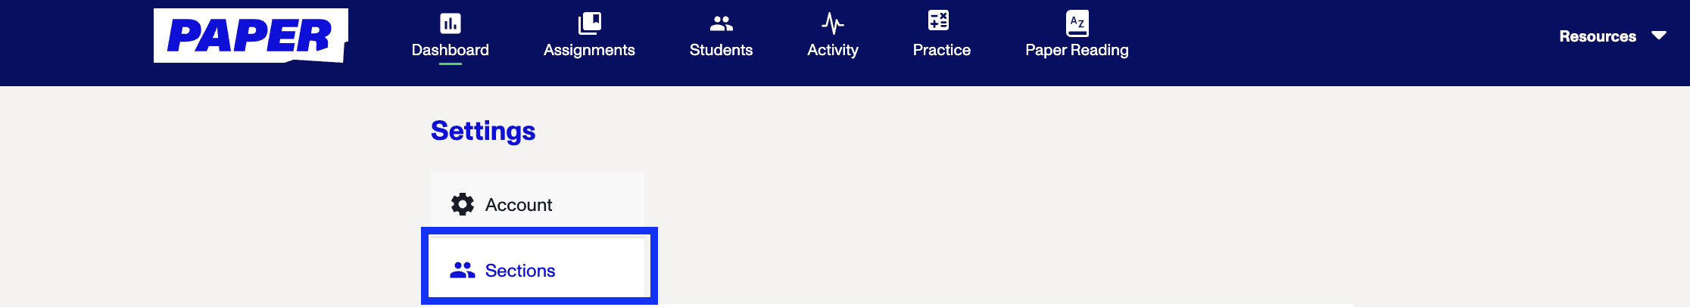Open the Resources menu text
This screenshot has height=307, width=1690.
(x=1598, y=36)
